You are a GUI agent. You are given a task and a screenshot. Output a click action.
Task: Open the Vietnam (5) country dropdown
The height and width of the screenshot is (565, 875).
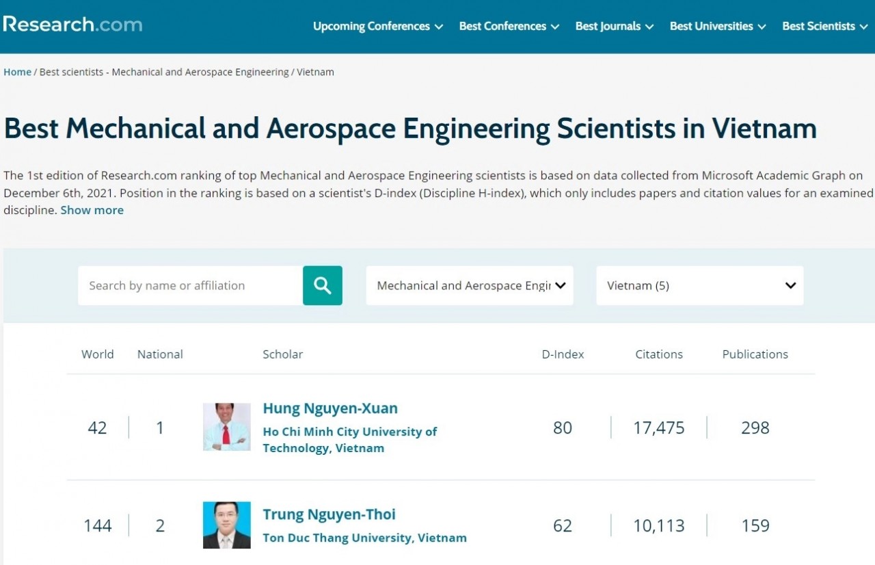tap(699, 285)
